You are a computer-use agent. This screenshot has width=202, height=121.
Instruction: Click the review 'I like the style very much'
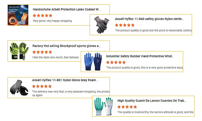pos(55,57)
